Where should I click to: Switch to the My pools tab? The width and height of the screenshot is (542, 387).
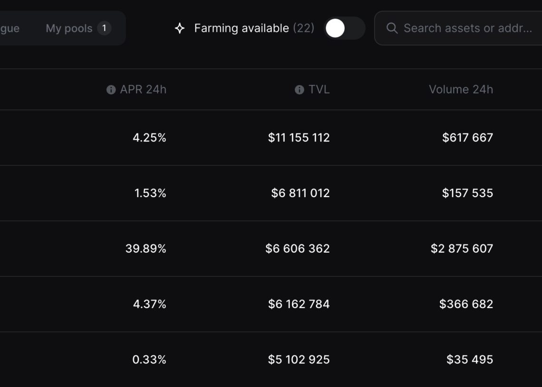click(x=68, y=28)
